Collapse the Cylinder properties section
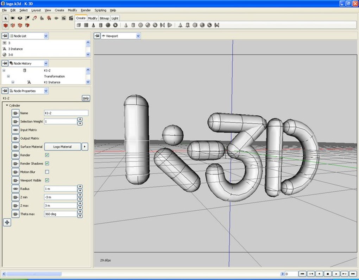Viewport: 359px width, 280px height. [7, 105]
